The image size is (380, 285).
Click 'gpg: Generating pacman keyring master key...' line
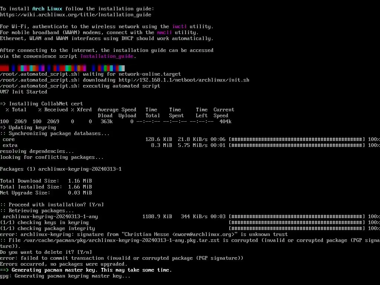coord(65,276)
